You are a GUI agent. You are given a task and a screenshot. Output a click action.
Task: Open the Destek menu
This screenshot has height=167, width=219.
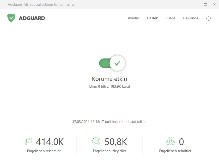click(x=152, y=18)
